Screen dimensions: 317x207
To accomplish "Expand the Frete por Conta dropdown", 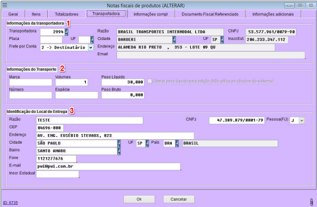I will coord(91,47).
